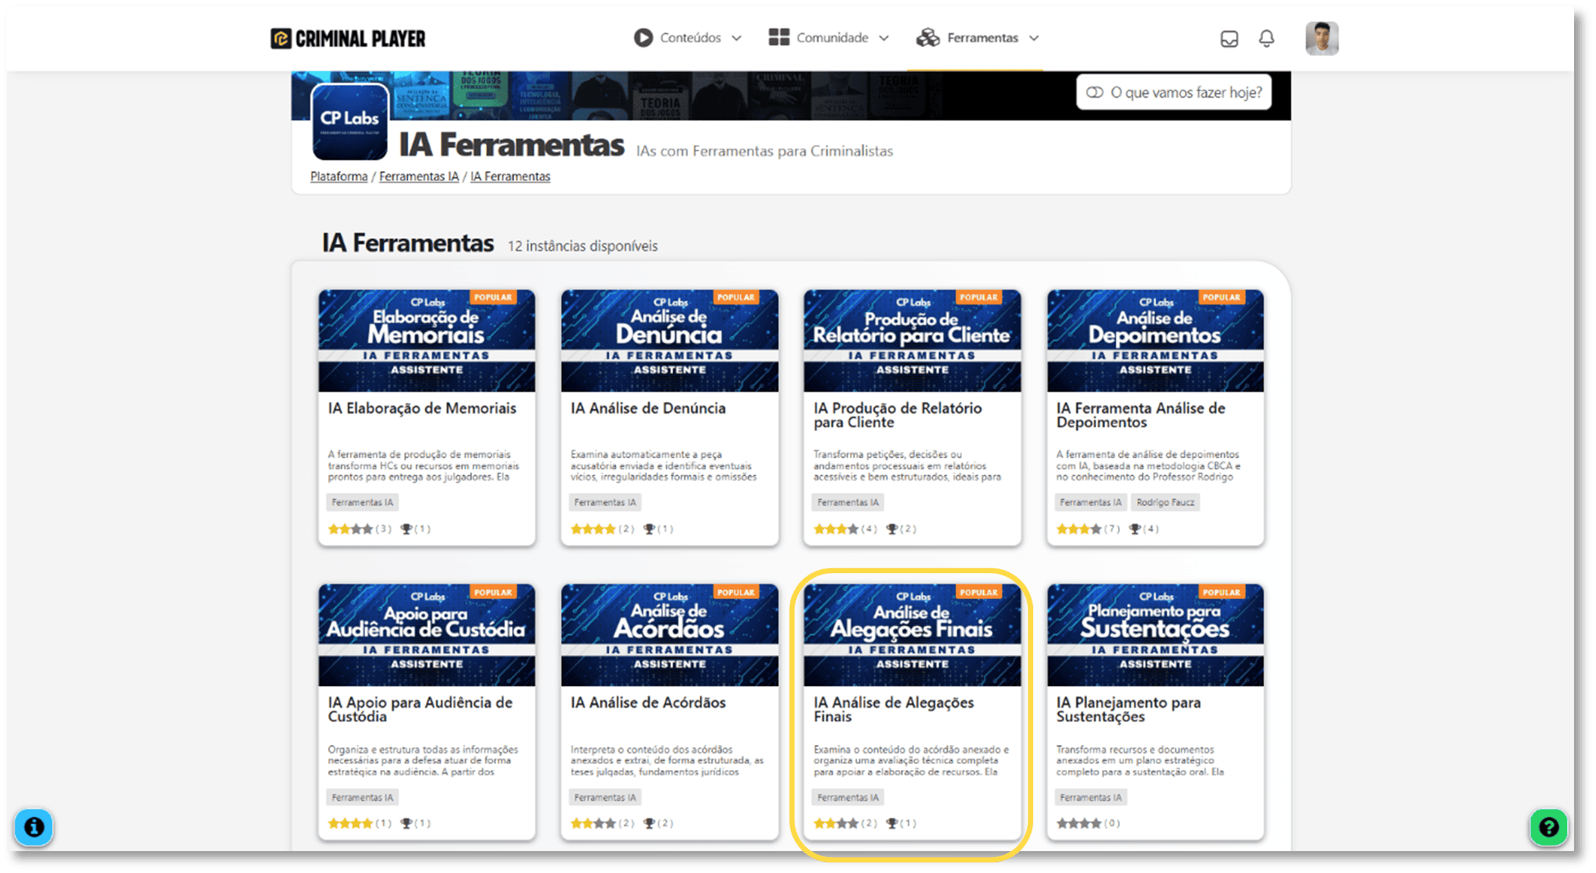Image resolution: width=1596 pixels, height=873 pixels.
Task: Click Ferramentas IA tag on Audiência de Custódia
Action: tap(362, 797)
